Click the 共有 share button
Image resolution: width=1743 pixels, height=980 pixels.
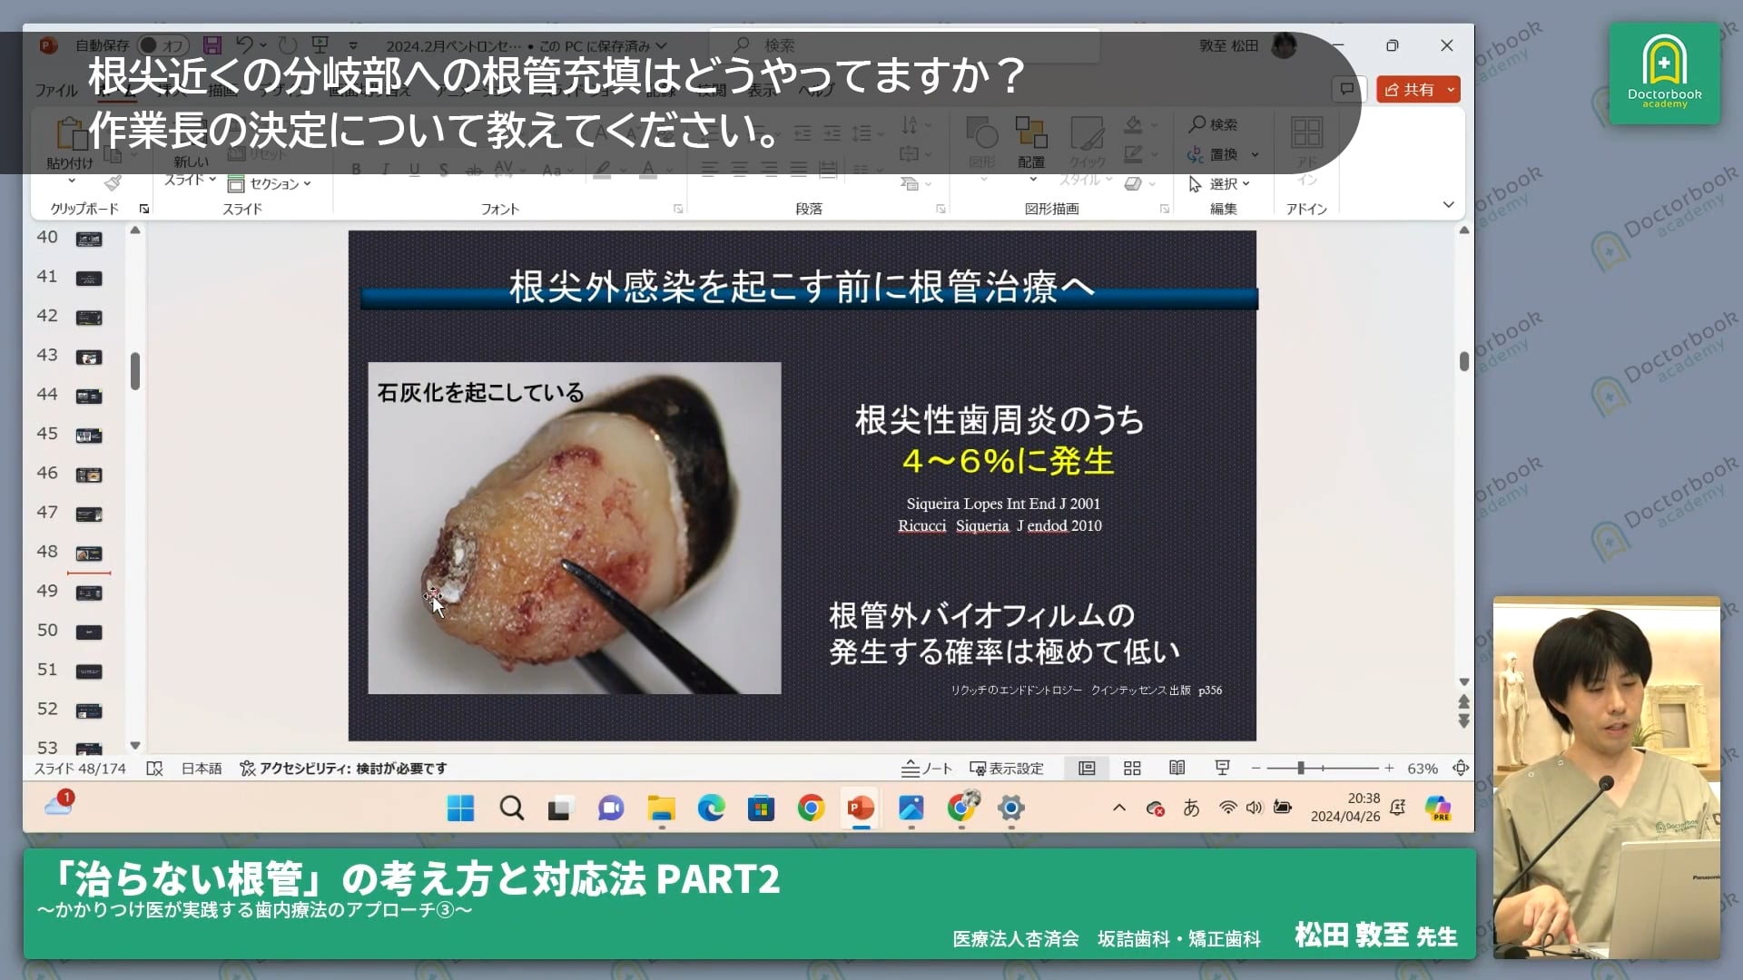(x=1410, y=89)
